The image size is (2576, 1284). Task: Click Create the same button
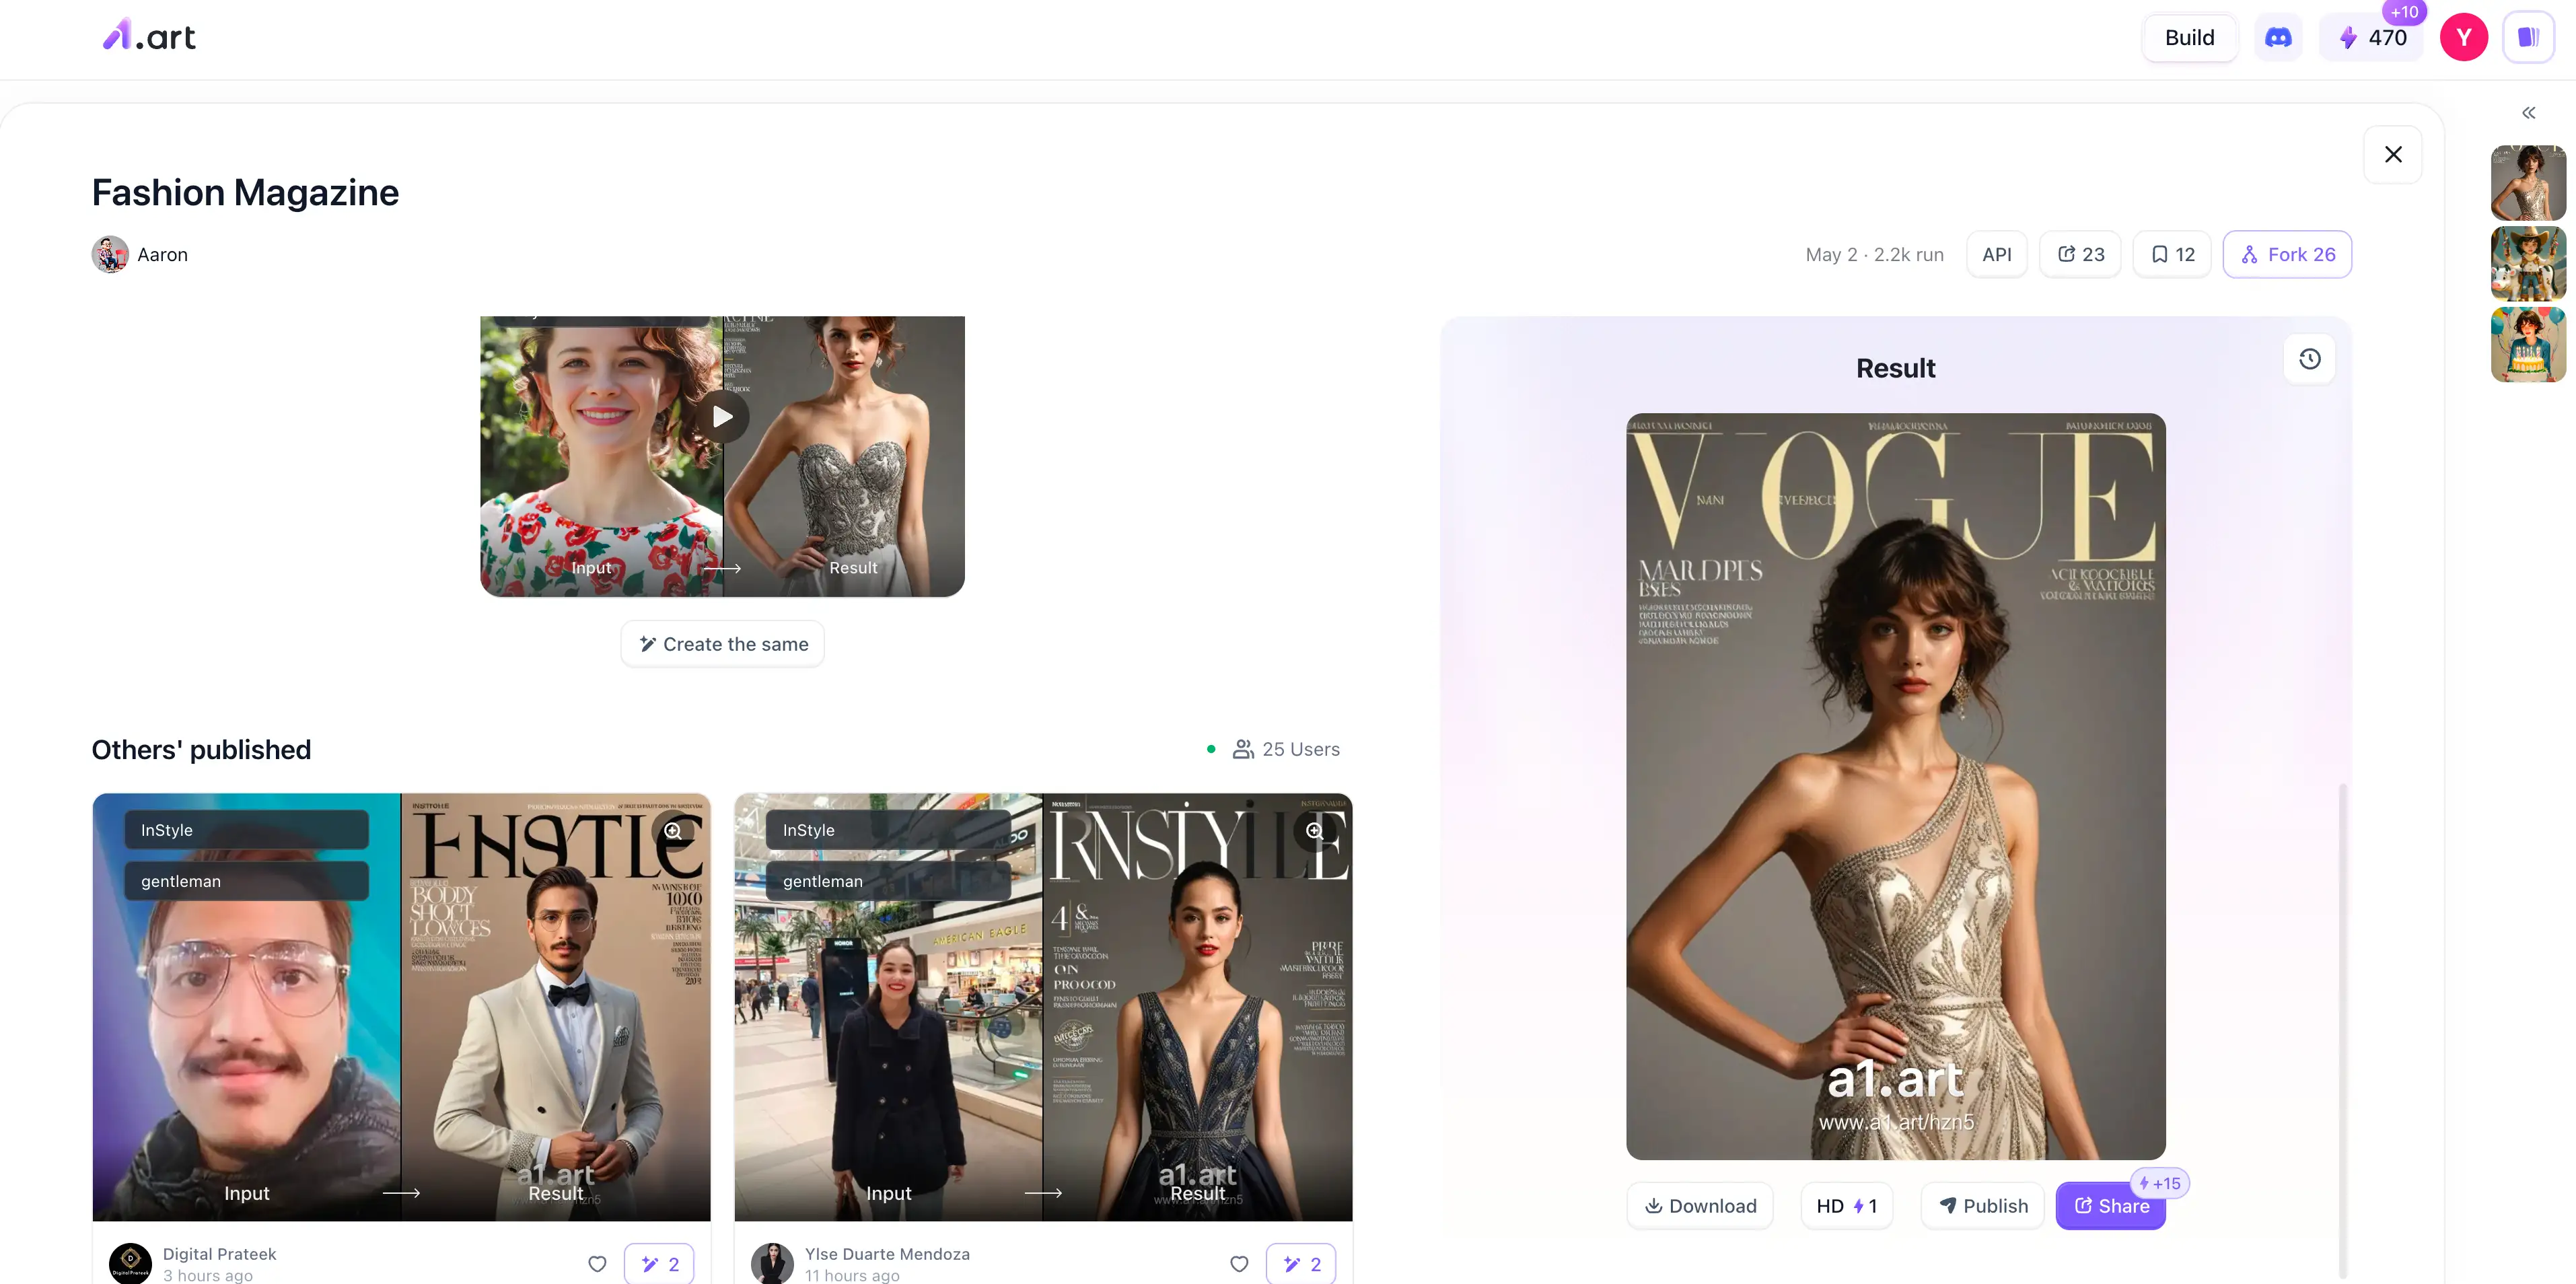723,644
